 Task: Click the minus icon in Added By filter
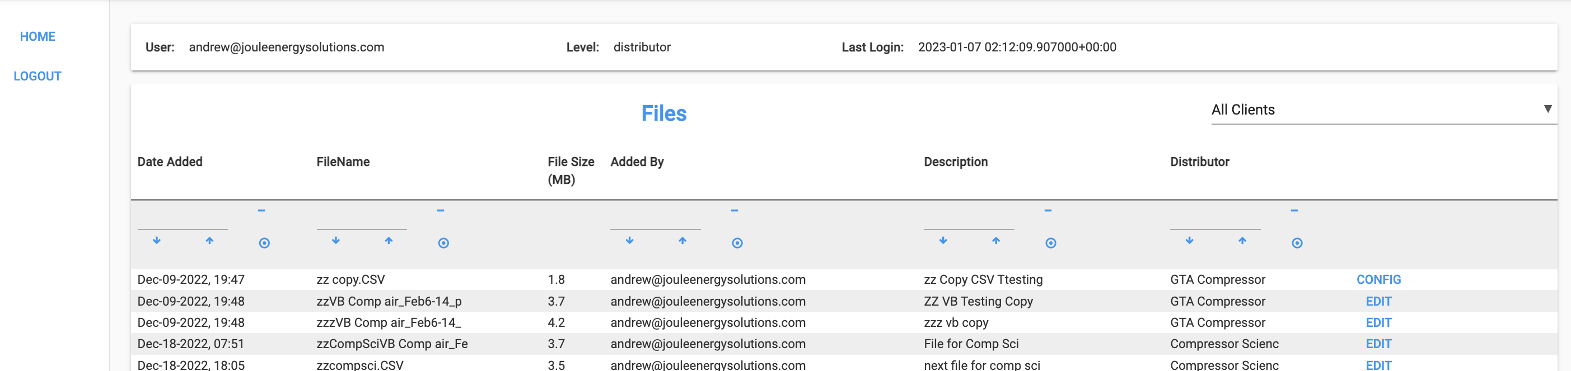(735, 211)
